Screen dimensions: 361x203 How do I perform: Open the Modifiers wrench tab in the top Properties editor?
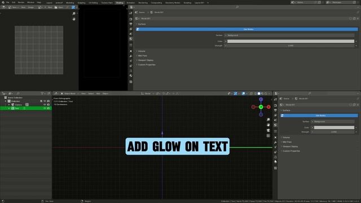coord(131,56)
